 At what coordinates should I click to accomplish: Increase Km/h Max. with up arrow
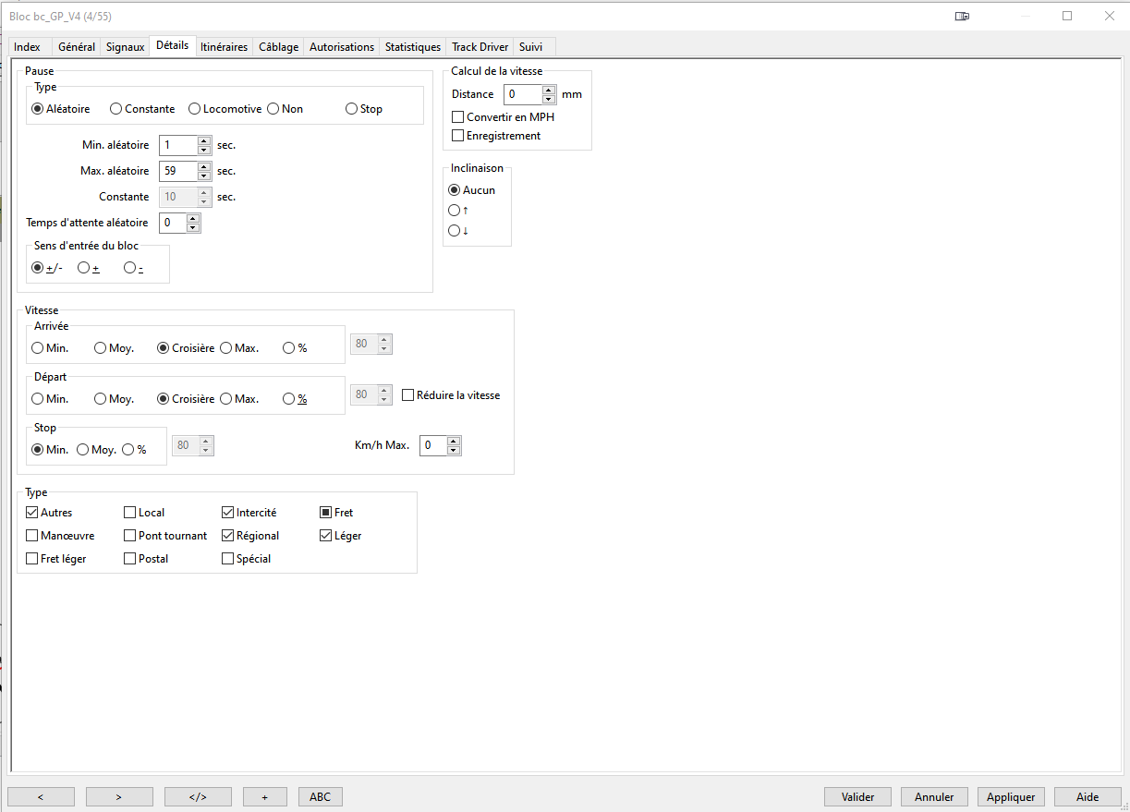click(454, 442)
